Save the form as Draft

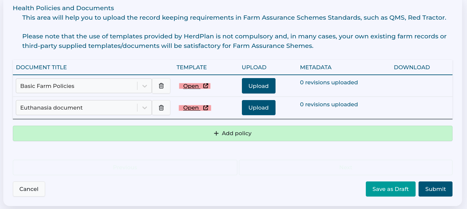391,189
